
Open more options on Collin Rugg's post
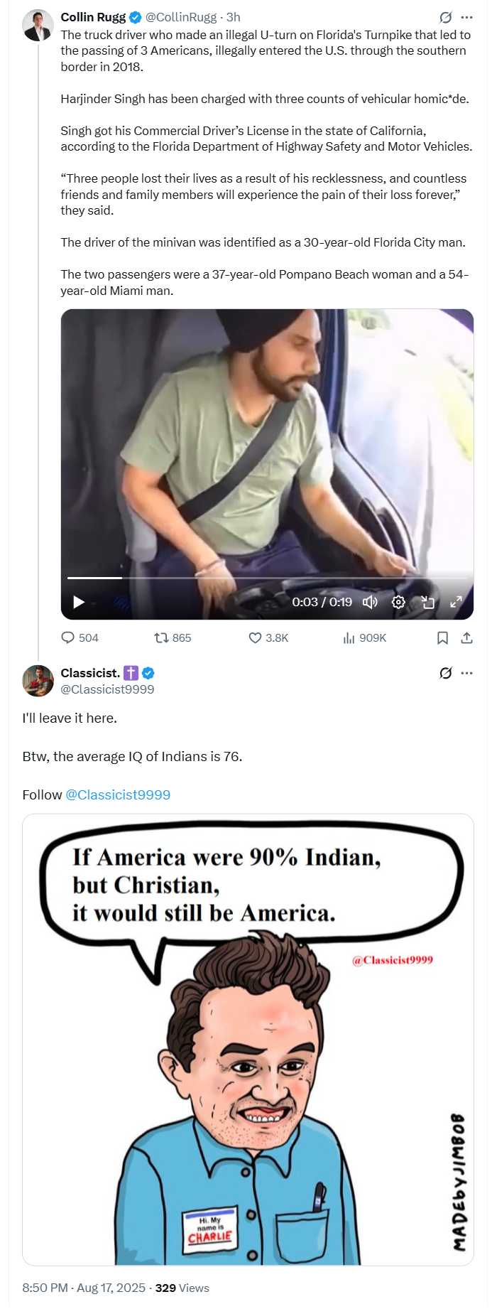pyautogui.click(x=466, y=18)
